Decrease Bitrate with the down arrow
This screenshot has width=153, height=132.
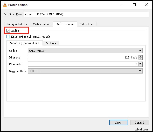pos(140,58)
